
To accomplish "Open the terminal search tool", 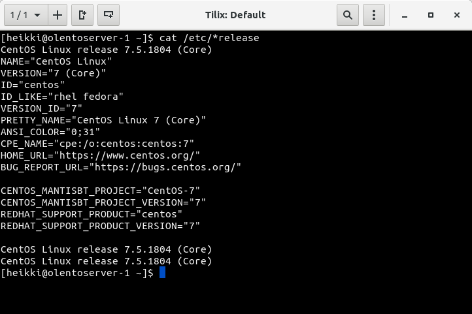I will pos(348,14).
